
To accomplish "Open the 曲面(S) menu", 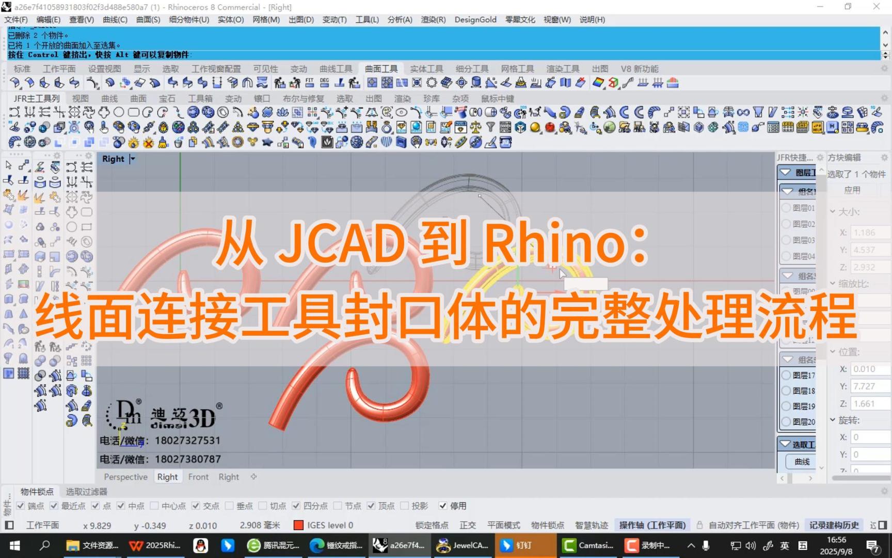I will 148,20.
